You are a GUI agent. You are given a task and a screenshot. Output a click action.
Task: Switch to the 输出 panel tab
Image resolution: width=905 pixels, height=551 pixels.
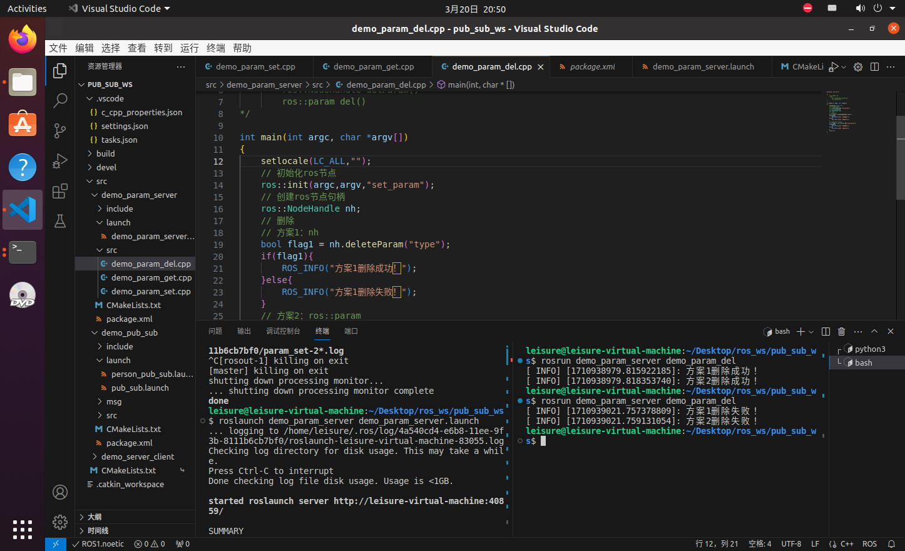click(244, 331)
